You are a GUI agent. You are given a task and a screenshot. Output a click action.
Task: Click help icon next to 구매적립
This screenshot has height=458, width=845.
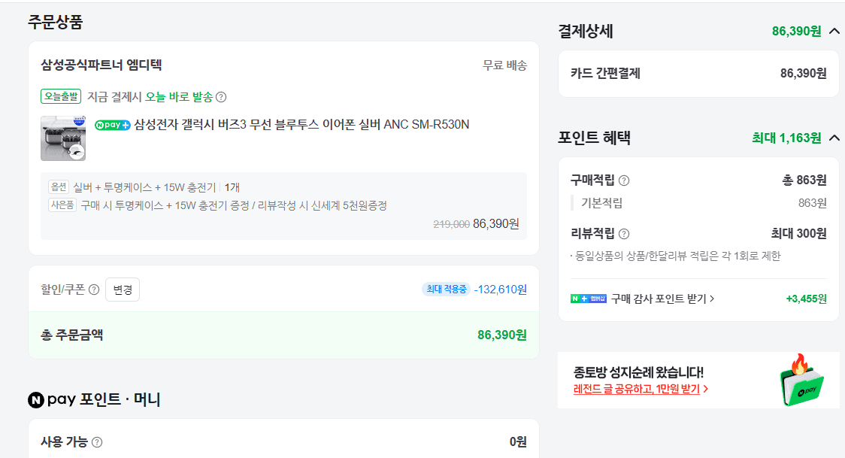click(623, 180)
